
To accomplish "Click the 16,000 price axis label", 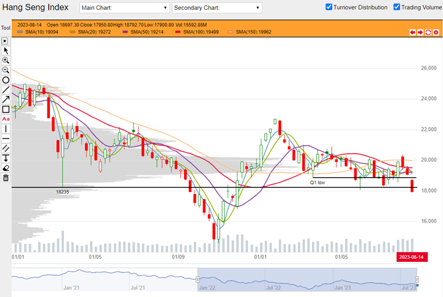I will pyautogui.click(x=429, y=221).
